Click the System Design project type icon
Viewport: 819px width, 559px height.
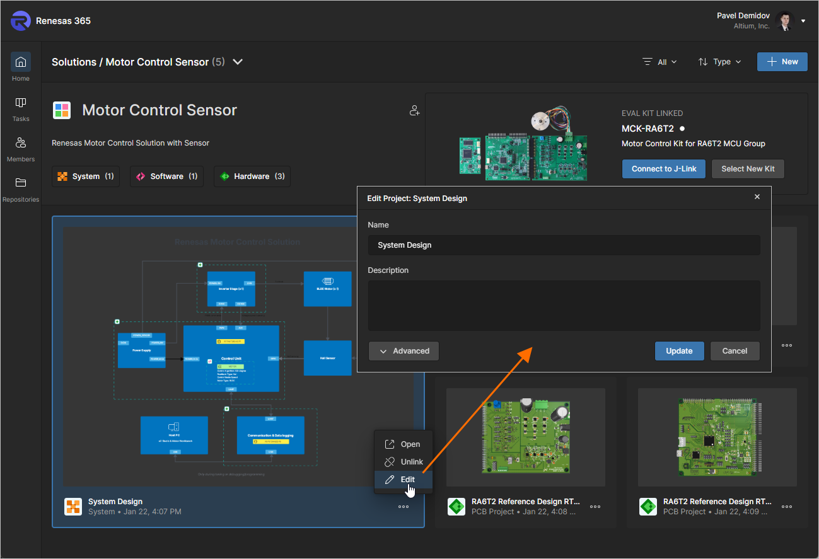(73, 507)
